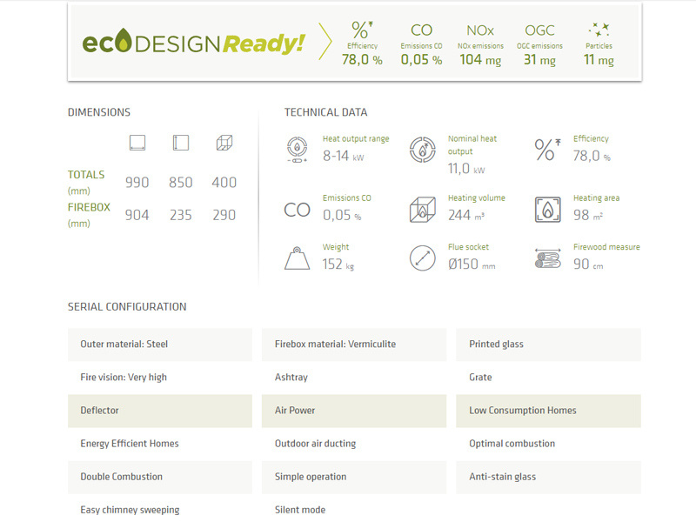Click the Nominal heat output icon
The width and height of the screenshot is (696, 522).
422,150
